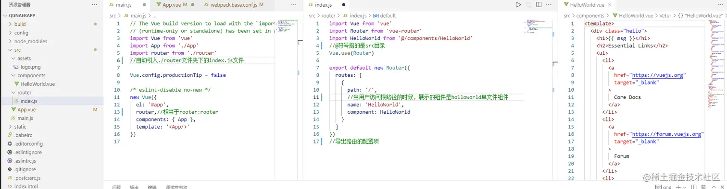Open logo.png in the explorer tree
Screen dimensions: 727x189
(30, 67)
